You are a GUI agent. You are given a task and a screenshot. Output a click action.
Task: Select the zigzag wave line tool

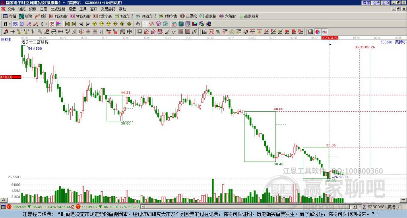point(173,32)
